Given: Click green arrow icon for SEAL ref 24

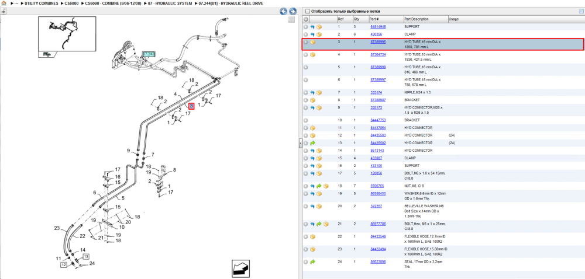Looking at the screenshot, I should (312, 262).
